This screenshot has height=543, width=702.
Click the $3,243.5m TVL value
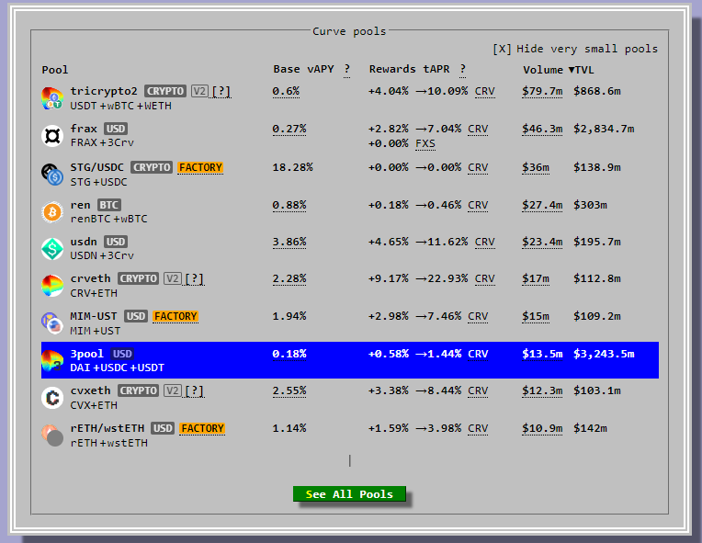(604, 354)
